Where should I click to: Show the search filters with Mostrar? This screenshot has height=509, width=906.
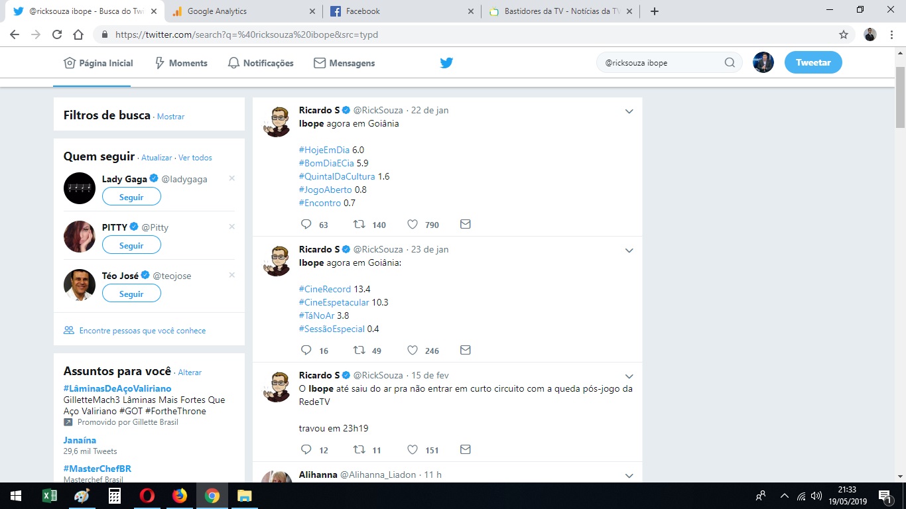170,117
